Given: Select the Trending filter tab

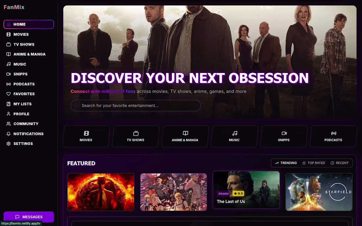Looking at the screenshot, I should 286,163.
